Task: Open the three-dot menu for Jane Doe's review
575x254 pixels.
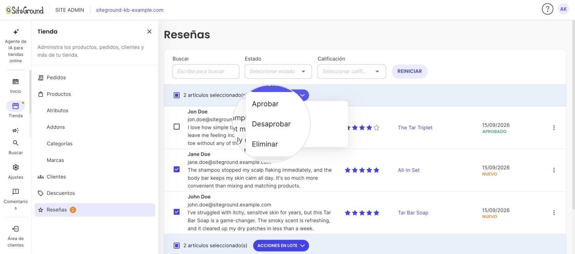Action: 554,170
